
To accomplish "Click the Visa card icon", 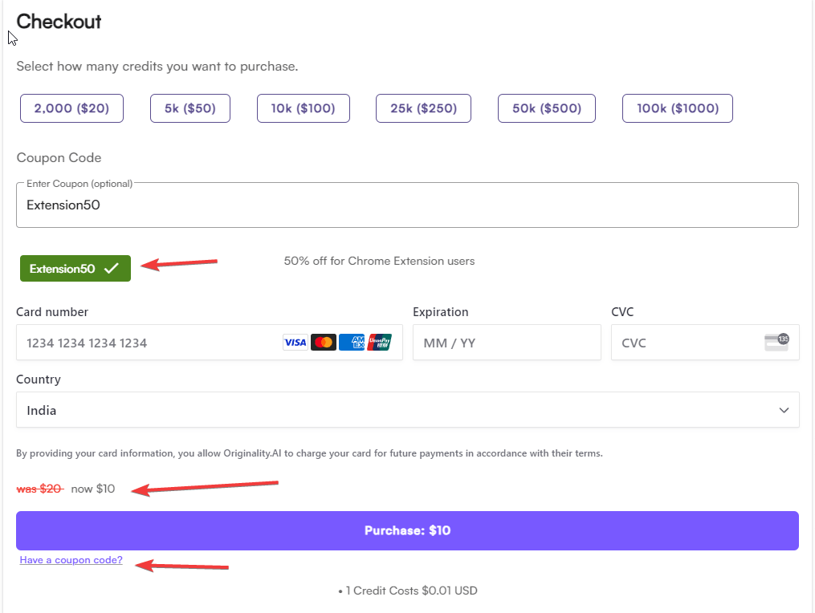I will pos(295,342).
